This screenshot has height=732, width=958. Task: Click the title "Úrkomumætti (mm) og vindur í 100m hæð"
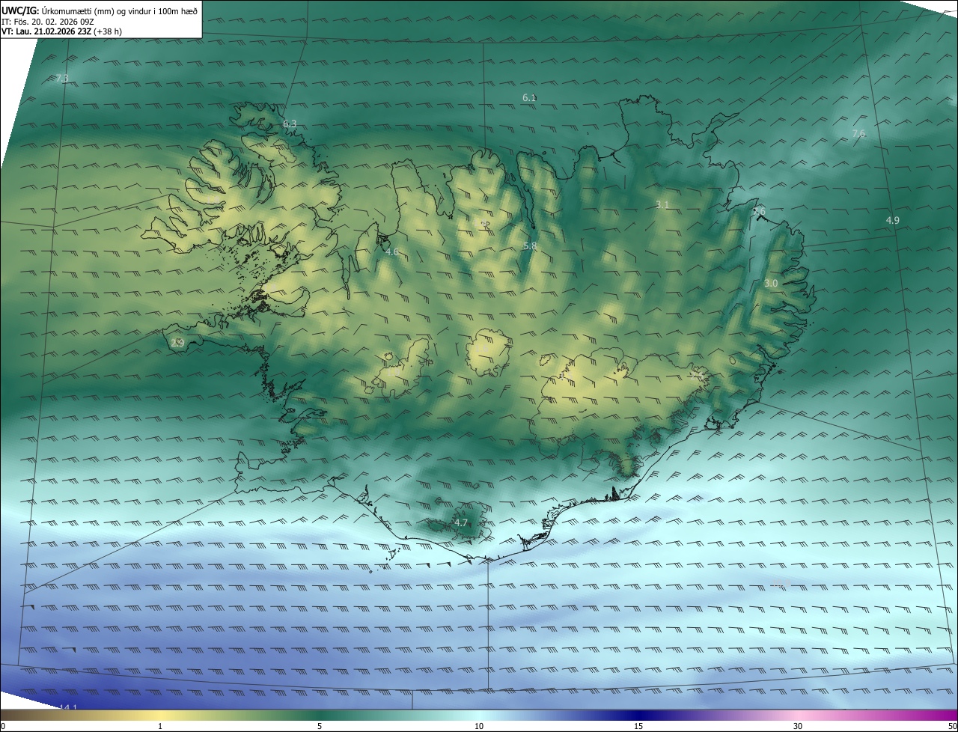pyautogui.click(x=118, y=10)
